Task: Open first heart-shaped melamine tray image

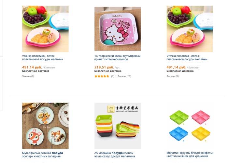Action: 45,29
